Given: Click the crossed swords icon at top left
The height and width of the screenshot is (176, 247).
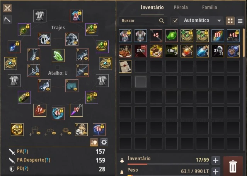Looking at the screenshot, I should click(7, 8).
